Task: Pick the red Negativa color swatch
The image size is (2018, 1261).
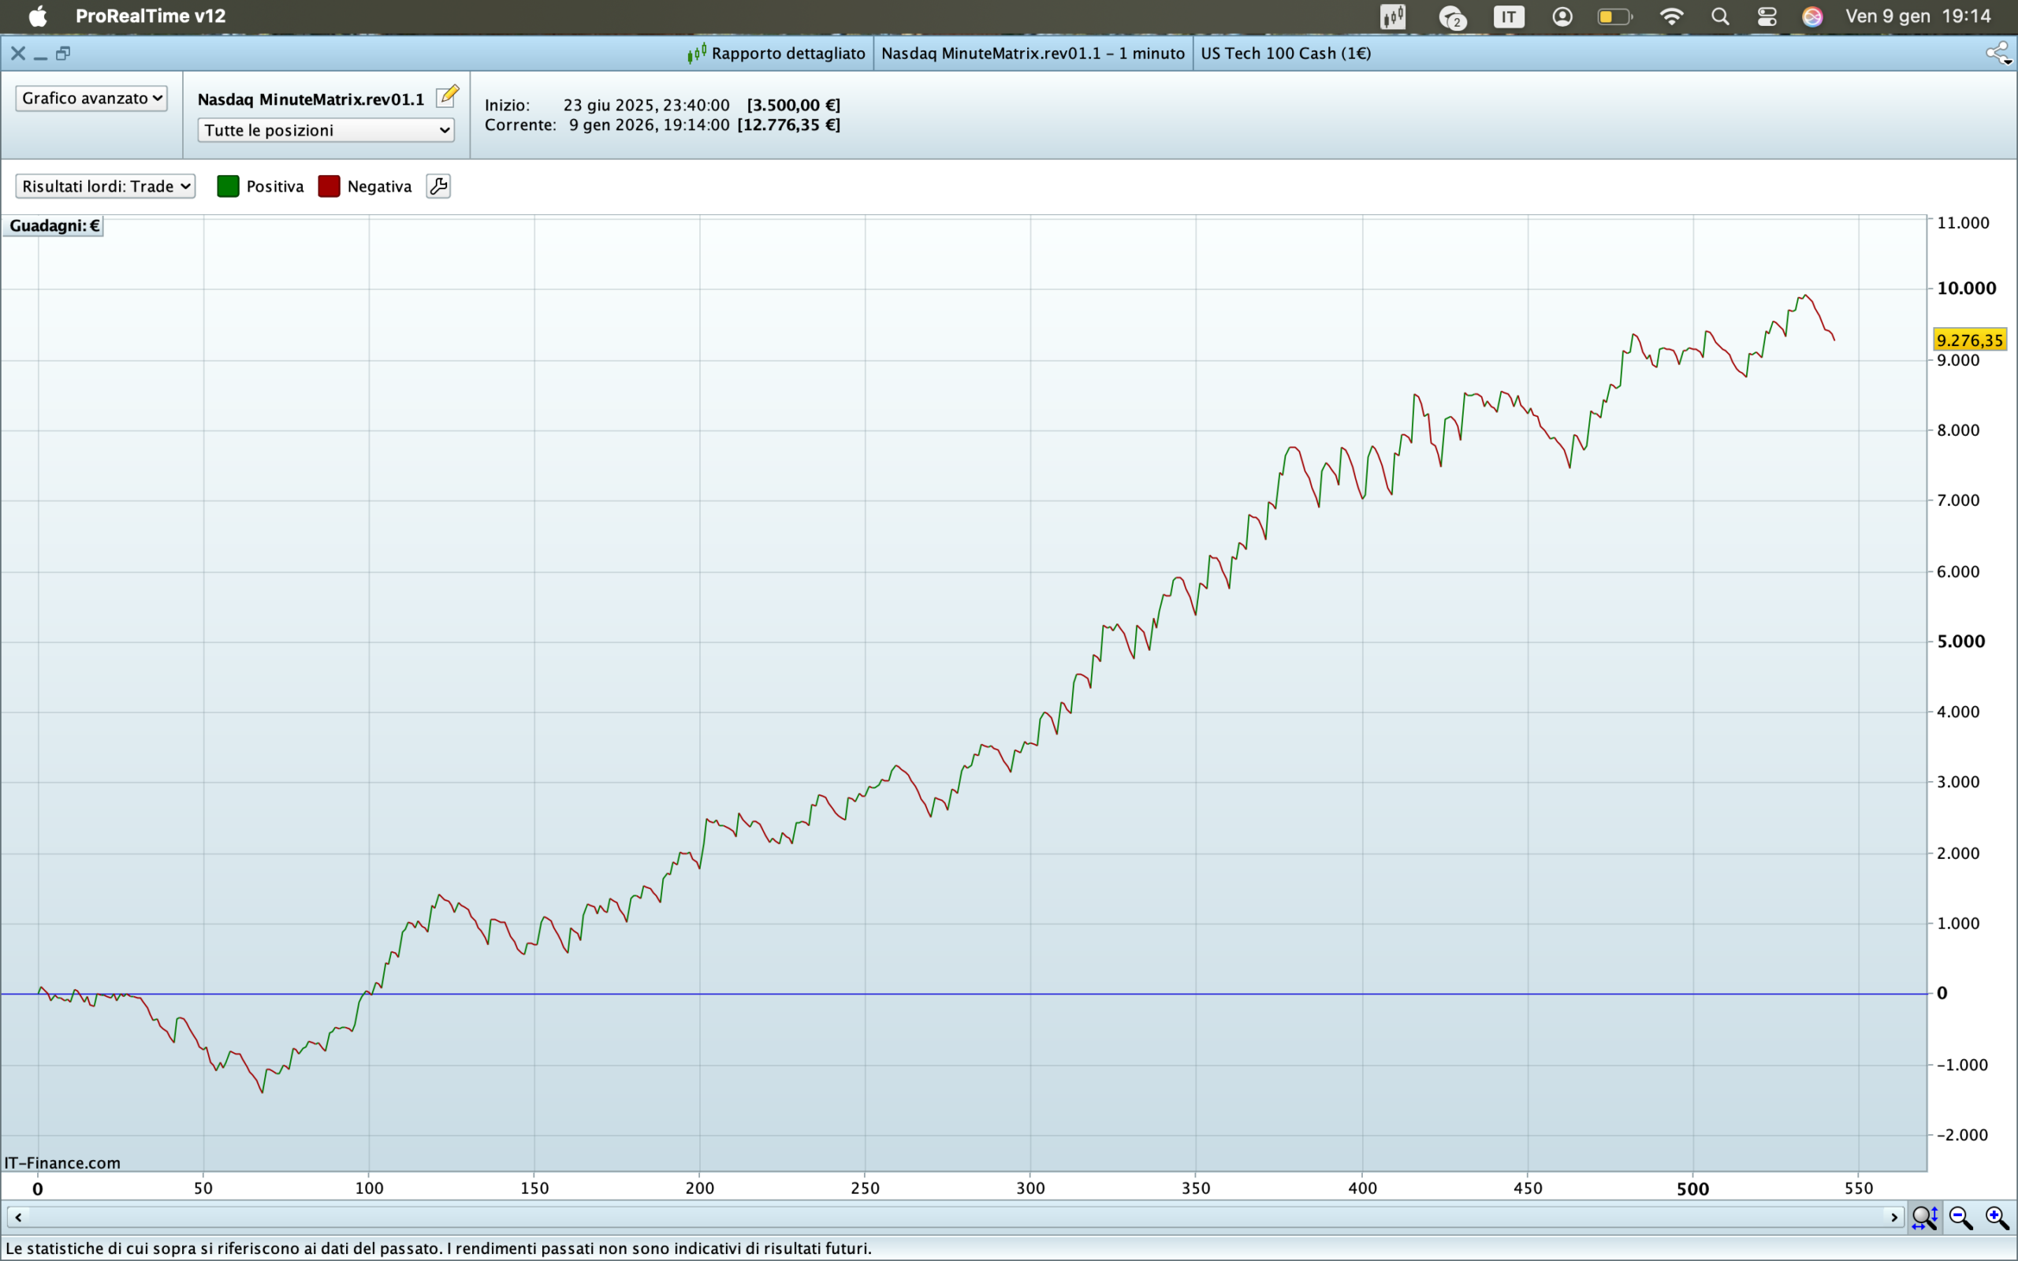Action: [x=329, y=186]
